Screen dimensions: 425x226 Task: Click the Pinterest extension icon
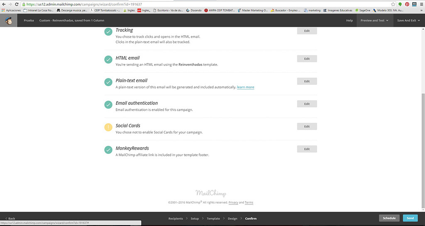(407, 4)
